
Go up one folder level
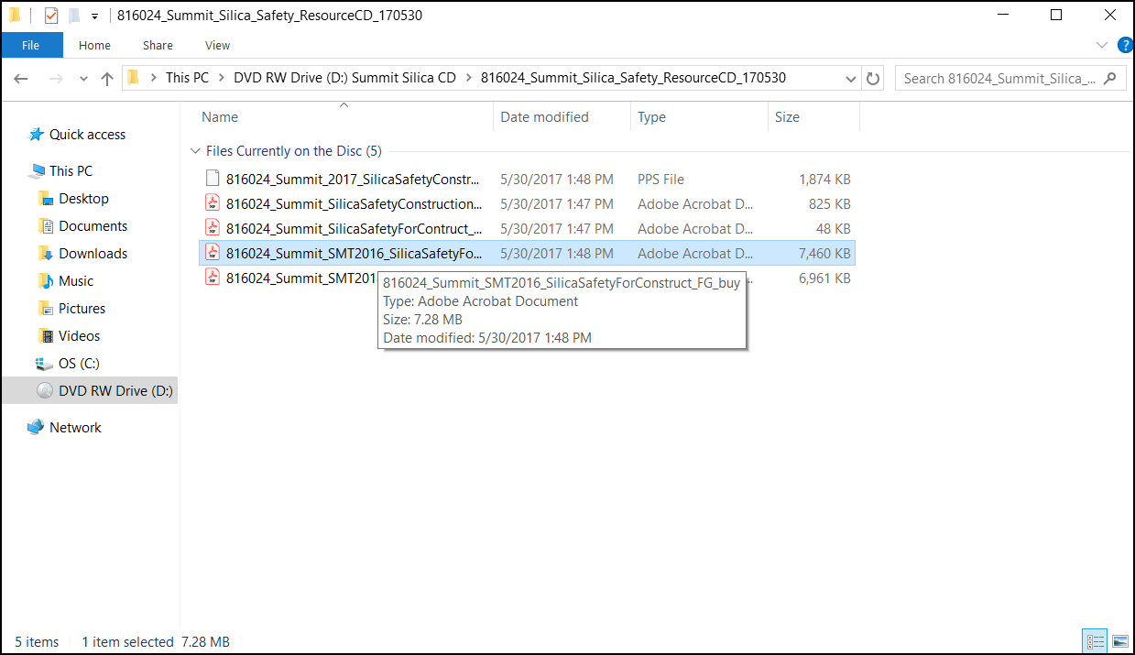point(107,79)
